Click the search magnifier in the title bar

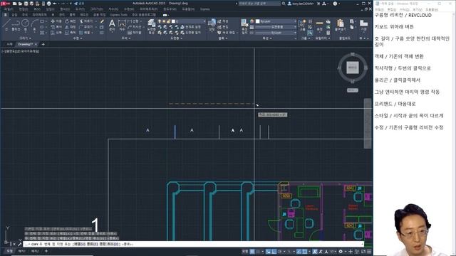pos(284,4)
